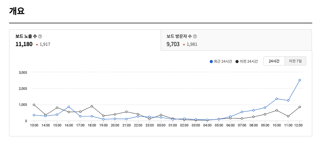Click the 9,703 visitors count
321x144 pixels.
pyautogui.click(x=173, y=44)
